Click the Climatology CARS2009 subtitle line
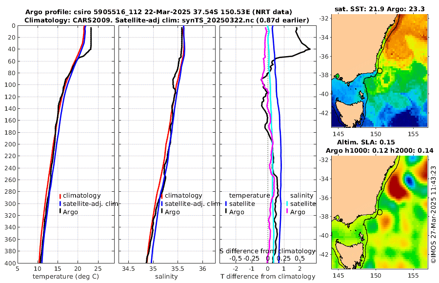This screenshot has width=439, height=283. tap(167, 20)
